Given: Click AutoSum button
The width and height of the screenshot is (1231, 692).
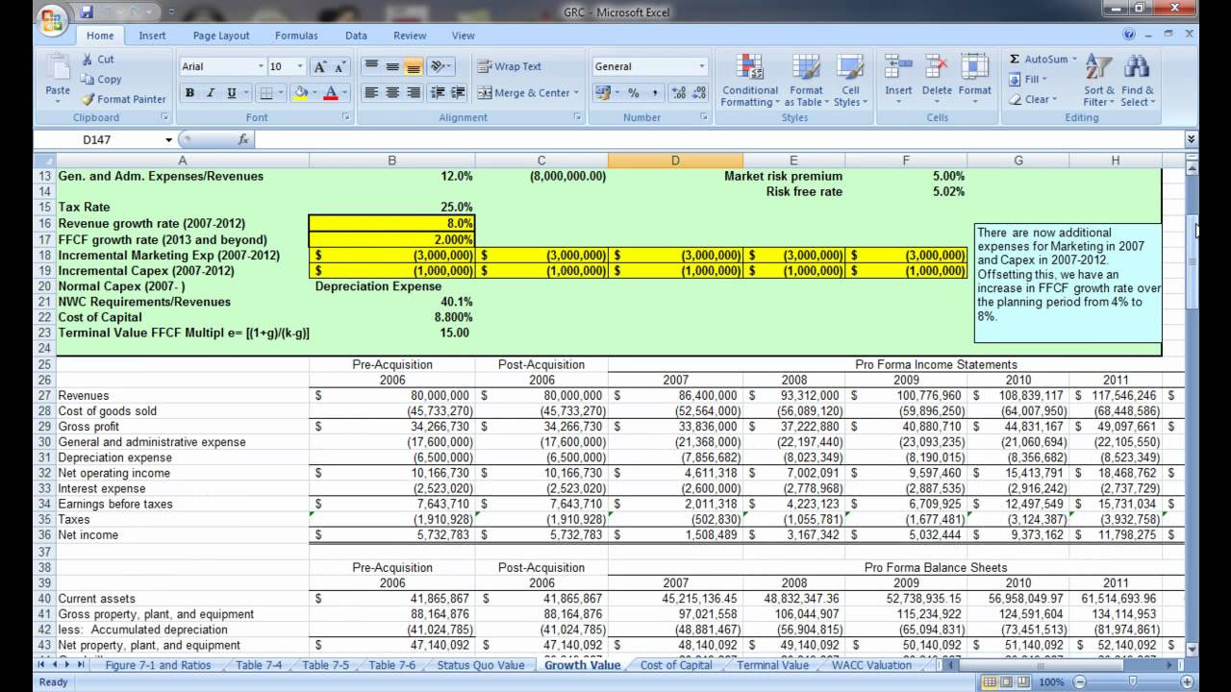Looking at the screenshot, I should [1038, 59].
